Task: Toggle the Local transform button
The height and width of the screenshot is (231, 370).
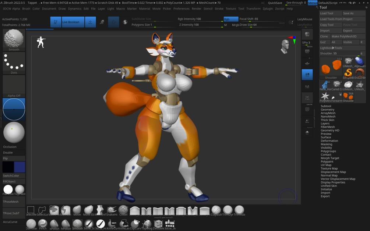Action: coord(307,74)
